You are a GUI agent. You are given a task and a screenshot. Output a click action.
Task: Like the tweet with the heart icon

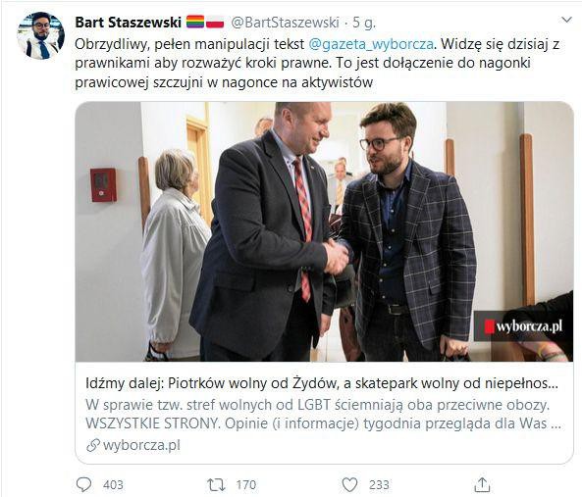(349, 484)
